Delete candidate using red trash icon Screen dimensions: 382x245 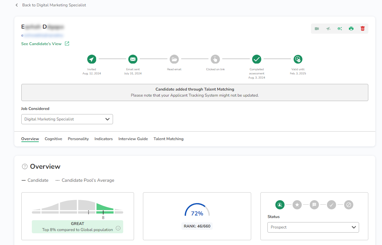363,29
